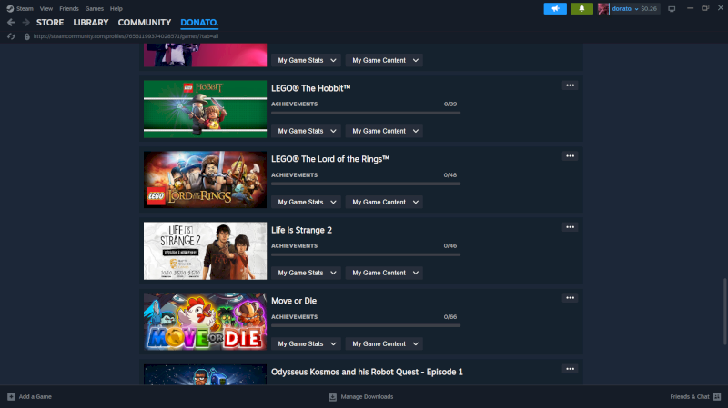The image size is (728, 408).
Task: Go to the COMMUNITY tab
Action: 145,22
